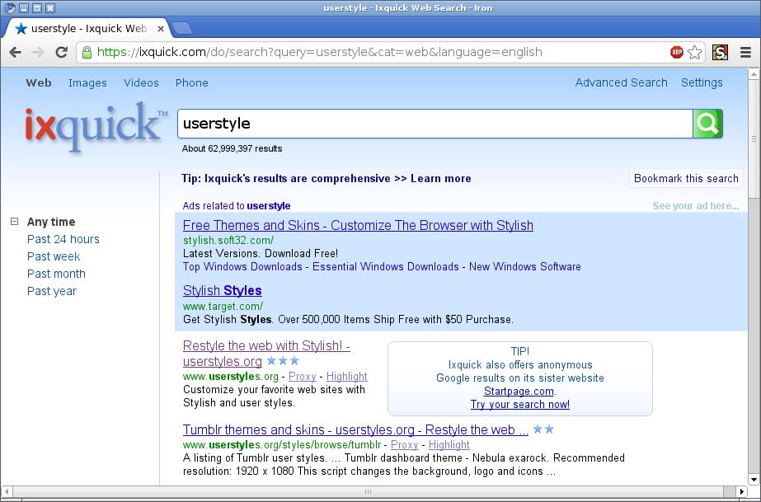Click the green SSL padlock icon

point(87,53)
